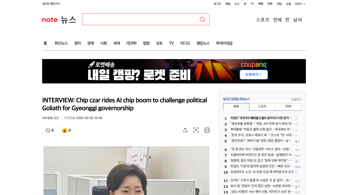Open rank 2 정보유출 후폭풍 쿠팡 headline
The image size is (348, 195).
point(262,124)
